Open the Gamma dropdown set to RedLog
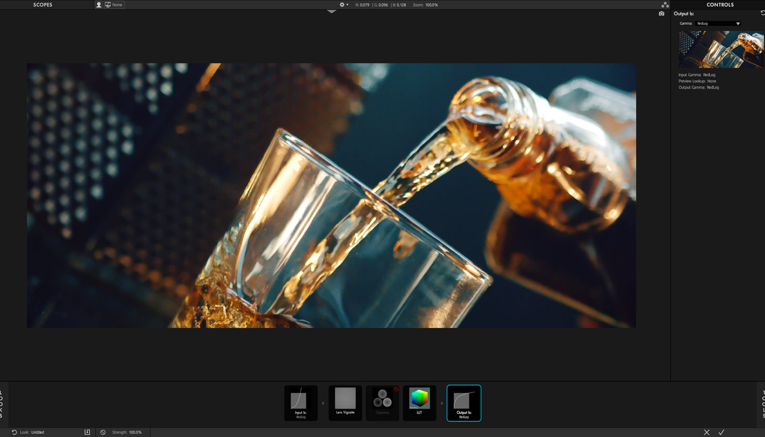Image resolution: width=765 pixels, height=437 pixels. click(x=718, y=23)
